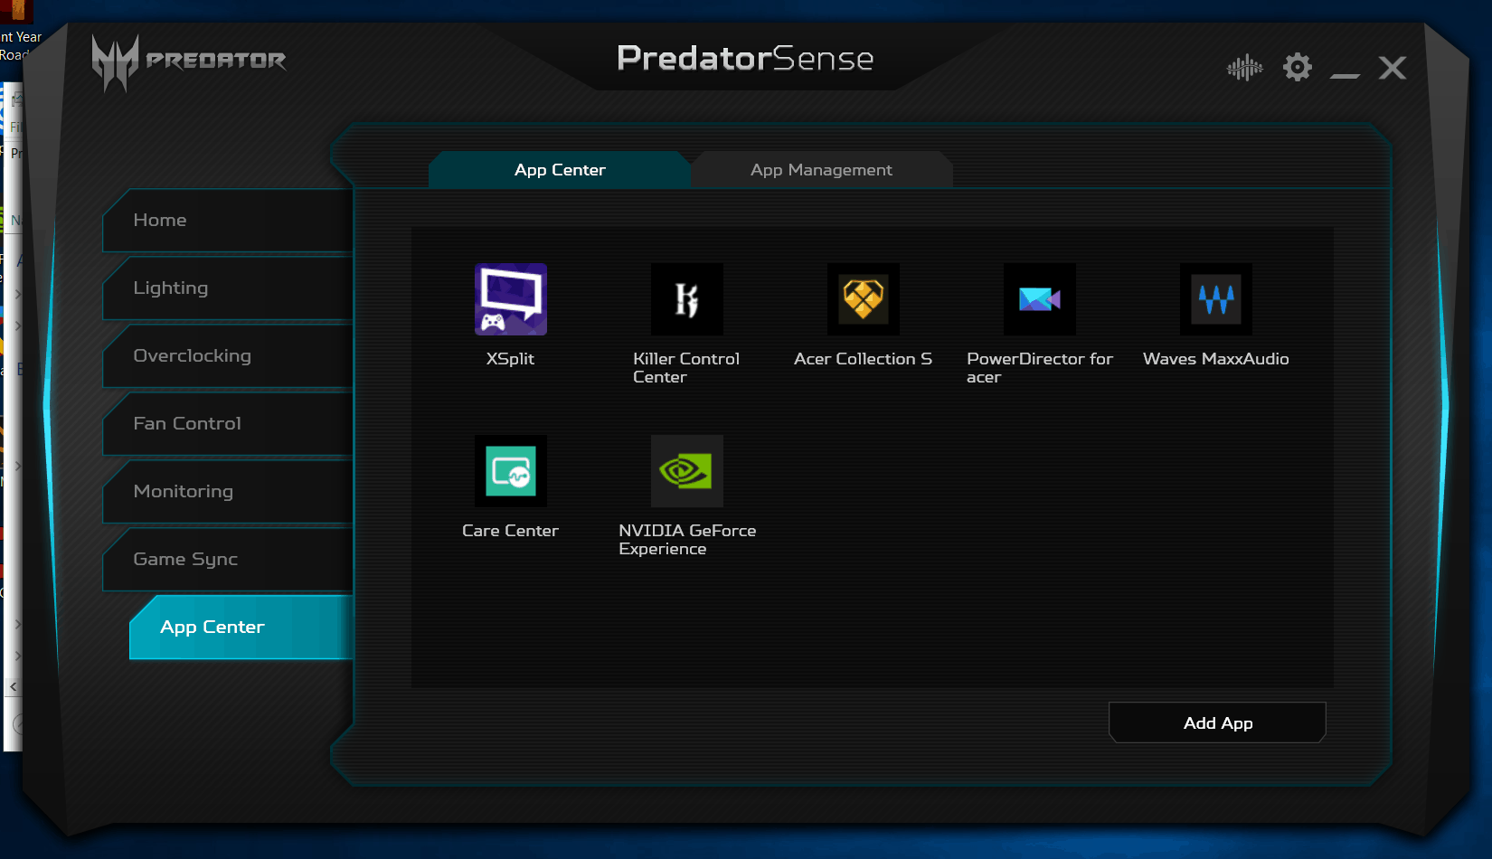Launch Care Center
The height and width of the screenshot is (859, 1492).
[510, 471]
